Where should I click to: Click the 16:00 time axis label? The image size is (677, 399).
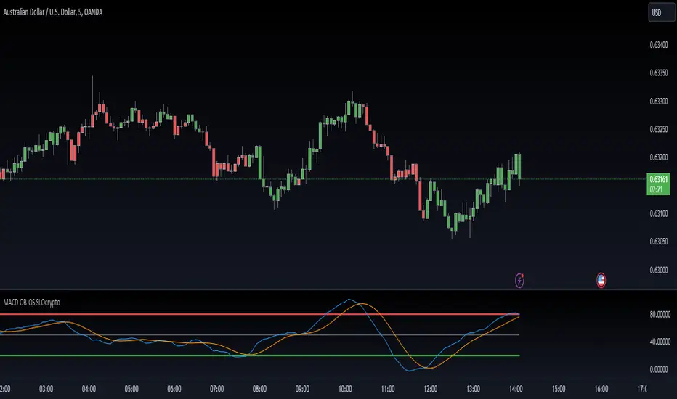point(601,389)
